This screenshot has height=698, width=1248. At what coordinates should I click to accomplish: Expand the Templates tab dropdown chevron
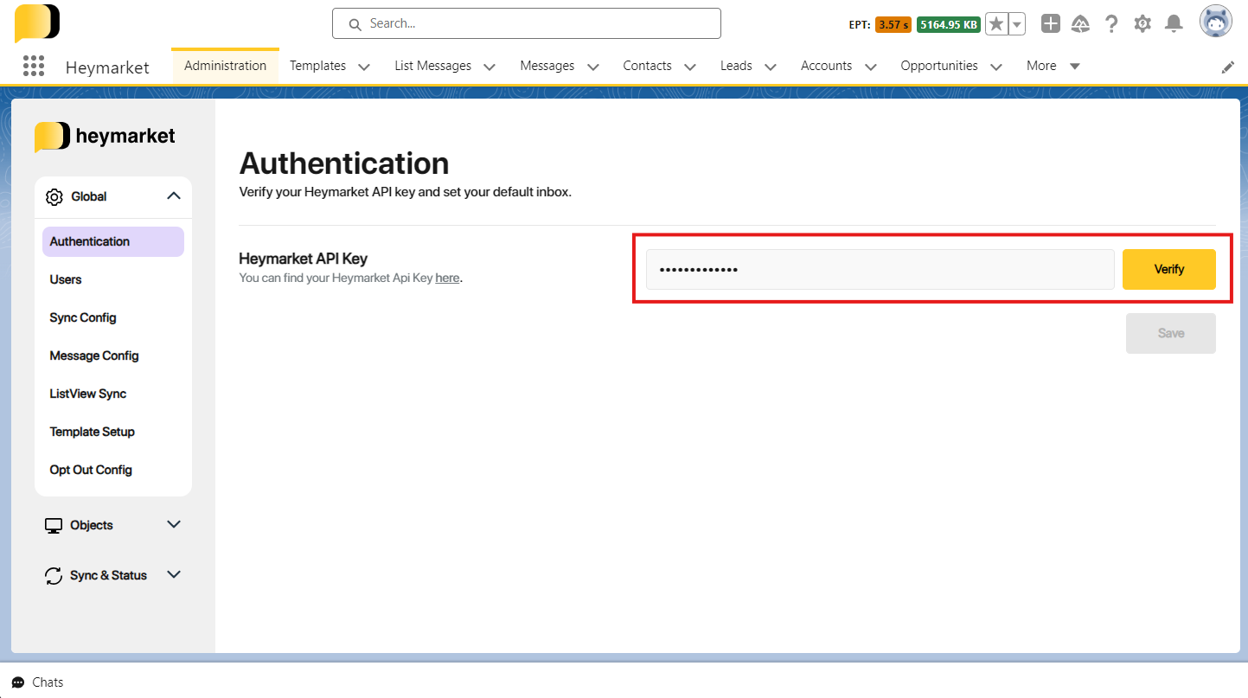[364, 67]
